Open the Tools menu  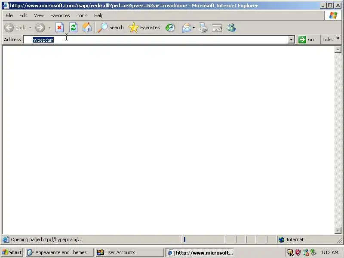(x=82, y=15)
